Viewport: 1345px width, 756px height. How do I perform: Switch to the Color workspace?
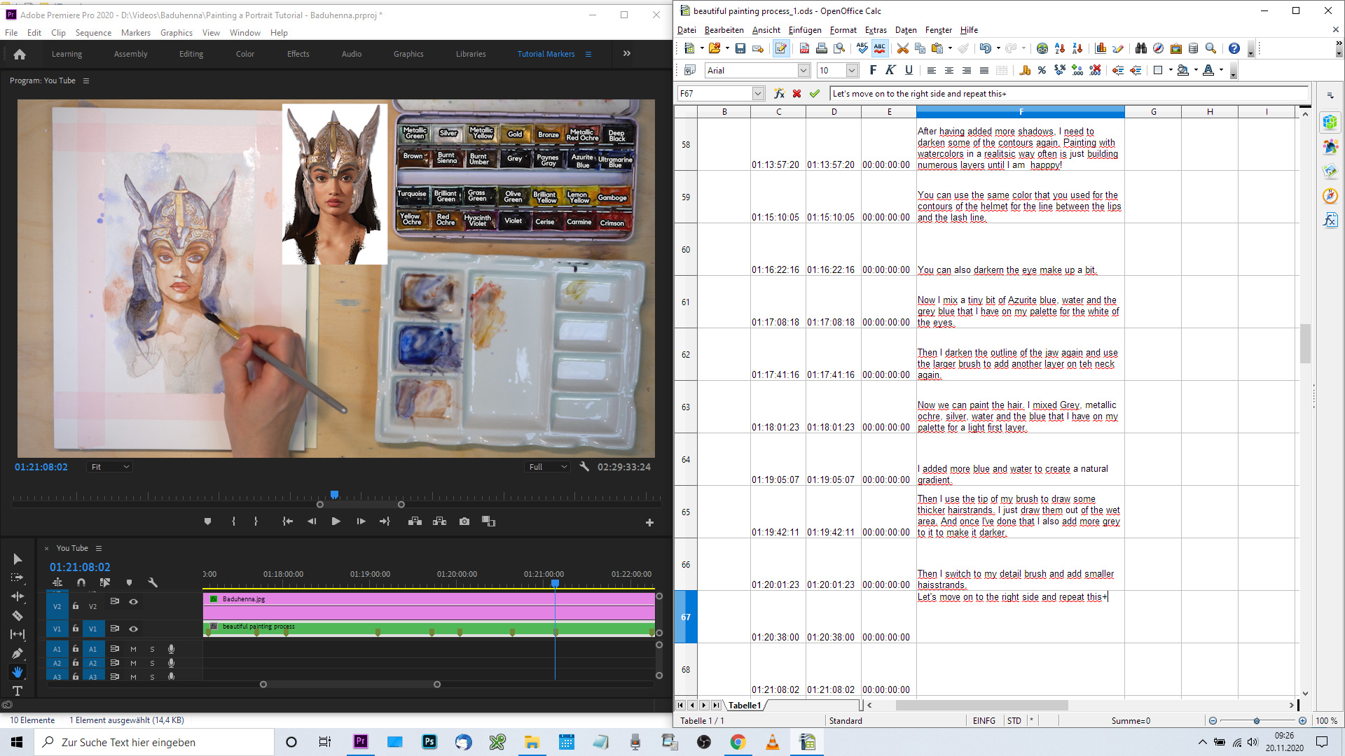(245, 54)
